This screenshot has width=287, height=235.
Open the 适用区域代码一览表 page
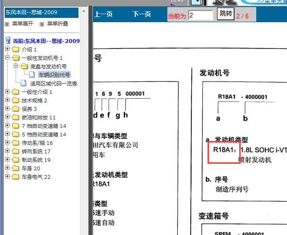(53, 84)
